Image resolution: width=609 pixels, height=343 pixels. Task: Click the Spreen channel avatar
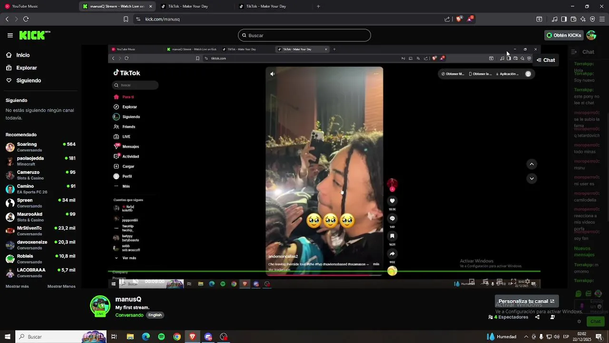pos(10,203)
